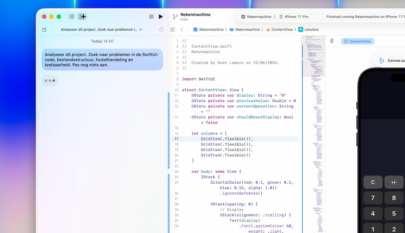
Task: Show the project navigator list
Action: 72,17
